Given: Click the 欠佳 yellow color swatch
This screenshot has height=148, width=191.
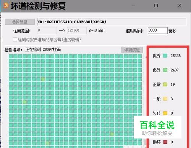Looking at the screenshot, I should pyautogui.click(x=165, y=113).
